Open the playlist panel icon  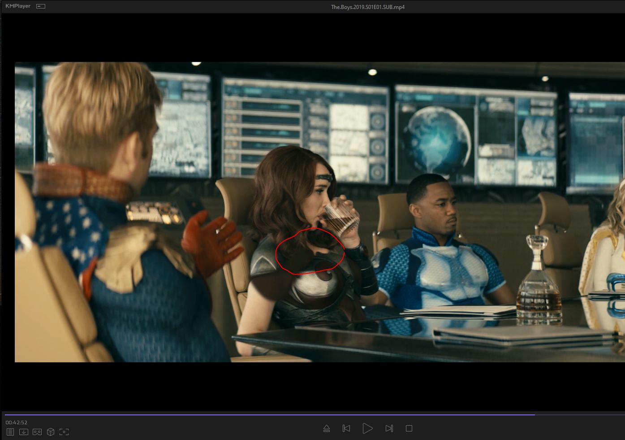pyautogui.click(x=10, y=431)
